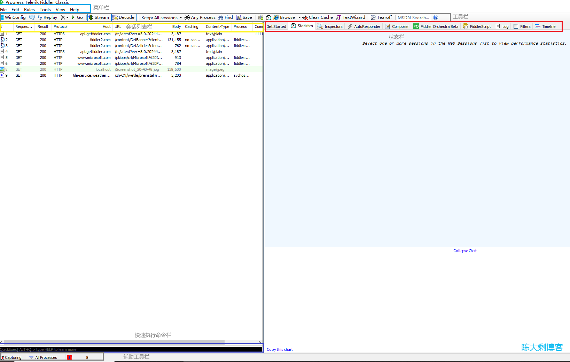
Task: Open the Browse dropdown arrow
Action: point(299,17)
